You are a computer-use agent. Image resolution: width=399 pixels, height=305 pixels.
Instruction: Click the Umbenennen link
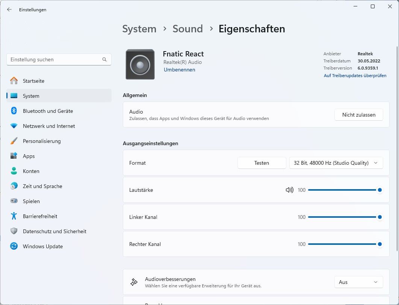coord(179,70)
